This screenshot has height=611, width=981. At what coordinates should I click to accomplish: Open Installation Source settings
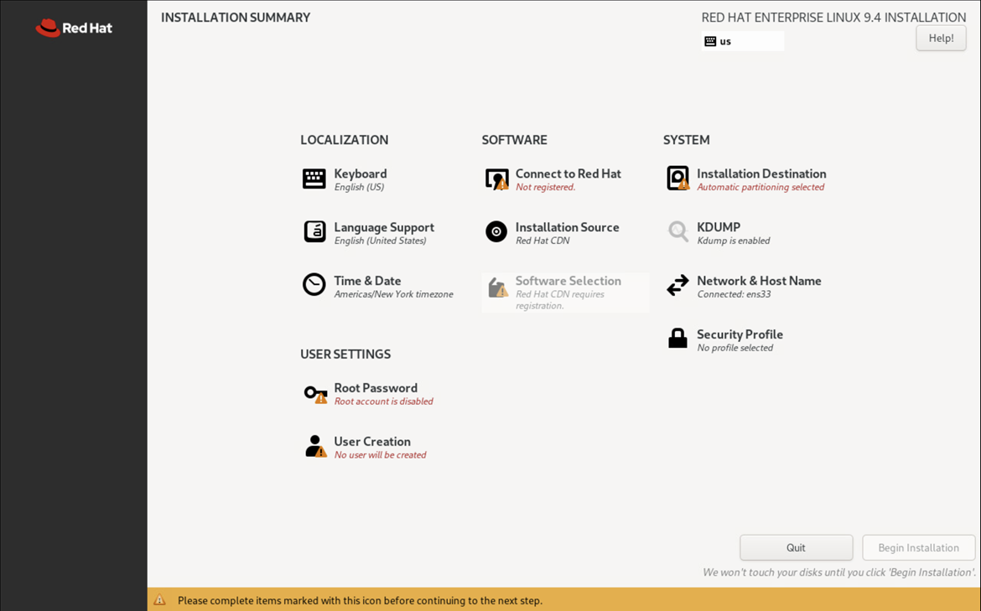pos(568,228)
